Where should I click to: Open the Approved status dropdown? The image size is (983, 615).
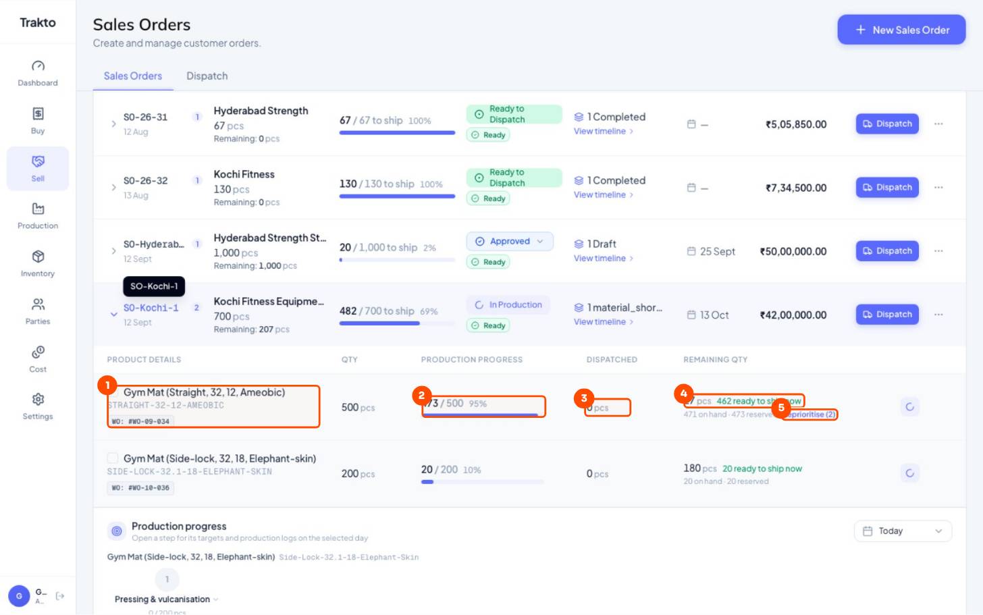pyautogui.click(x=510, y=242)
